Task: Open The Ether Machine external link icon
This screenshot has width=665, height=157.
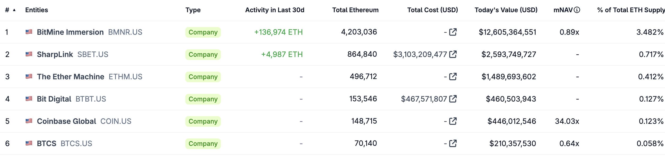Action: (x=453, y=77)
